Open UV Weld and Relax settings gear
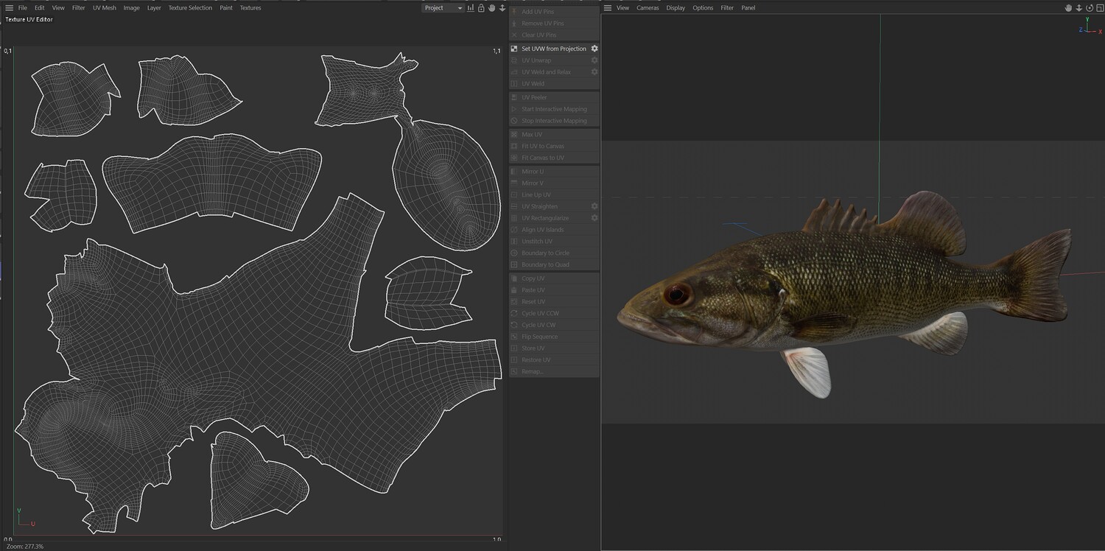Screen dimensions: 1105x551 594,72
